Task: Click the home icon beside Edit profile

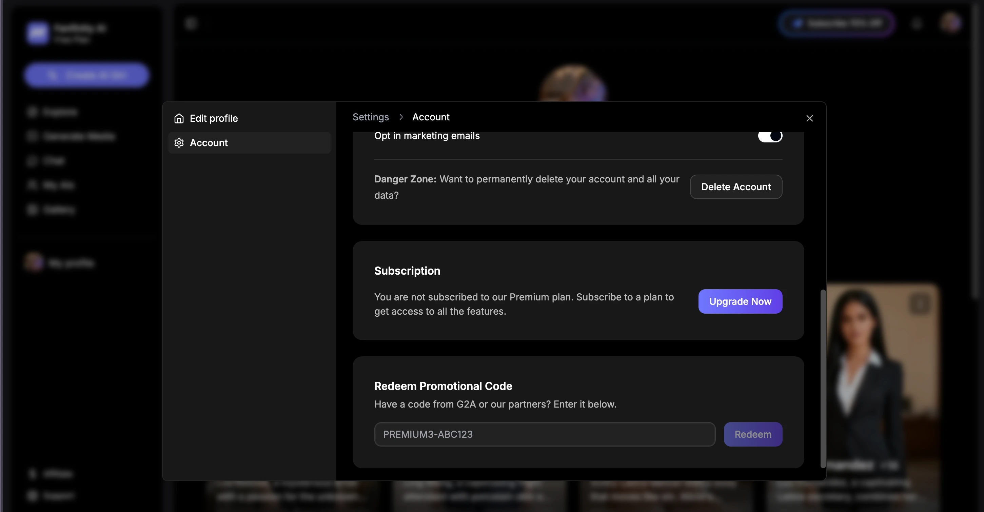Action: click(179, 118)
